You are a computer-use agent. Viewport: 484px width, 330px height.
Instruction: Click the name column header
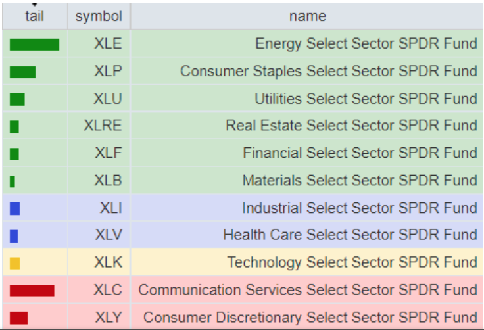coord(307,16)
